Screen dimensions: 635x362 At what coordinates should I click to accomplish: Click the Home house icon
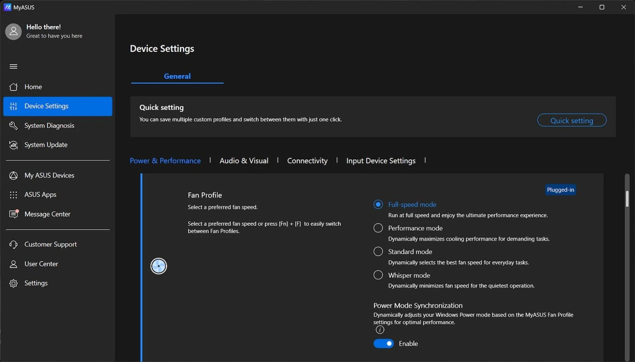[x=13, y=87]
